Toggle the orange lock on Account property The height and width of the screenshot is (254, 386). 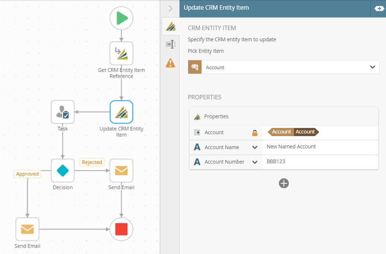point(255,133)
